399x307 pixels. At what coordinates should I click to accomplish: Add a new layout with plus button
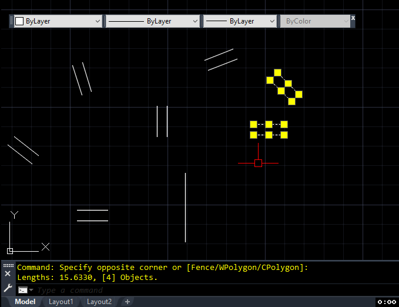[x=128, y=302]
